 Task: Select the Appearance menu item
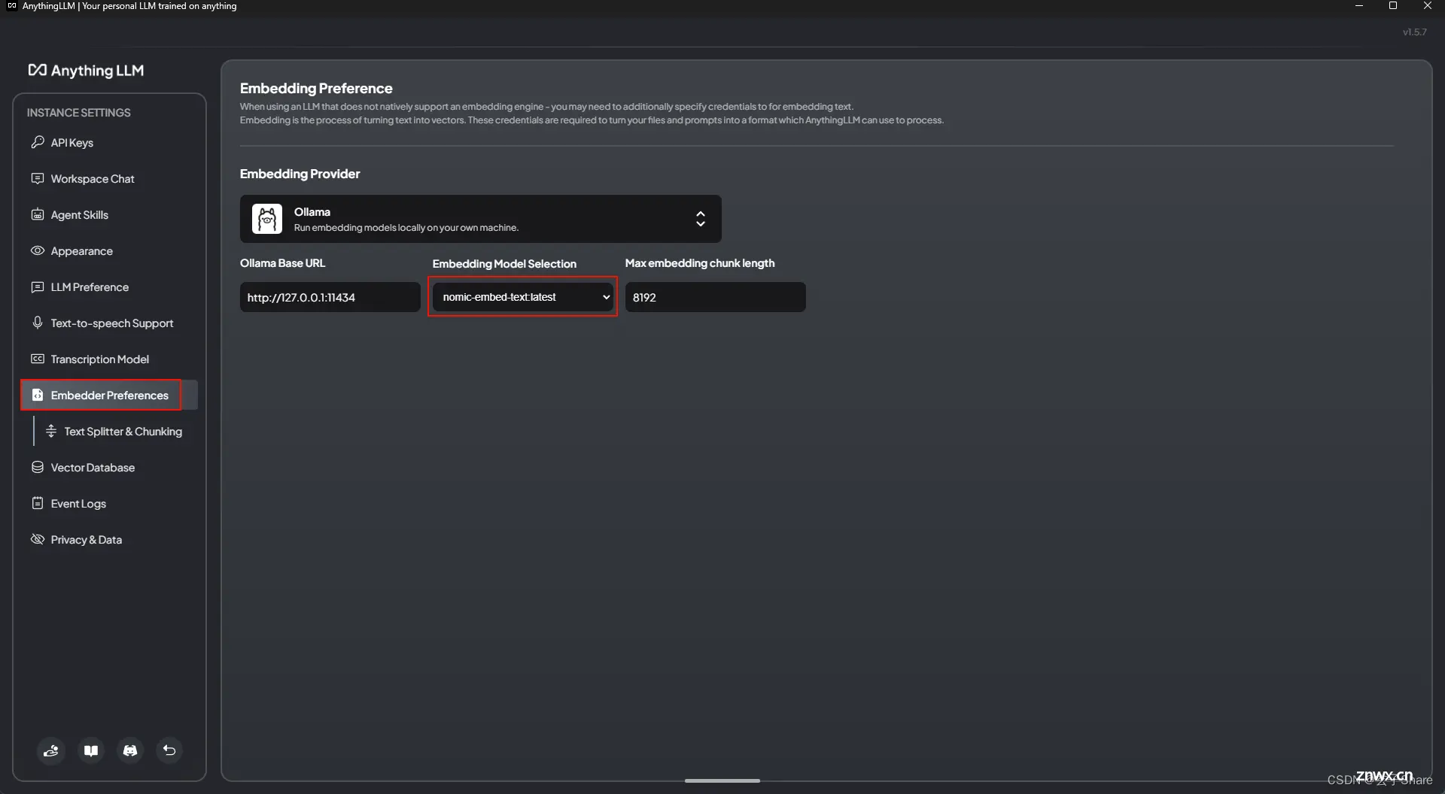109,250
